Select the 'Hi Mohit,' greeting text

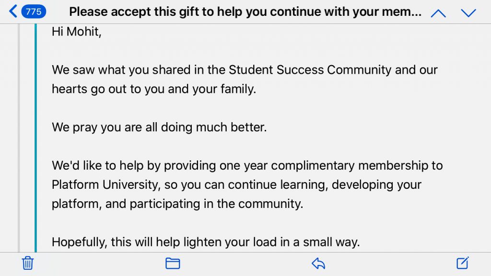tap(76, 32)
